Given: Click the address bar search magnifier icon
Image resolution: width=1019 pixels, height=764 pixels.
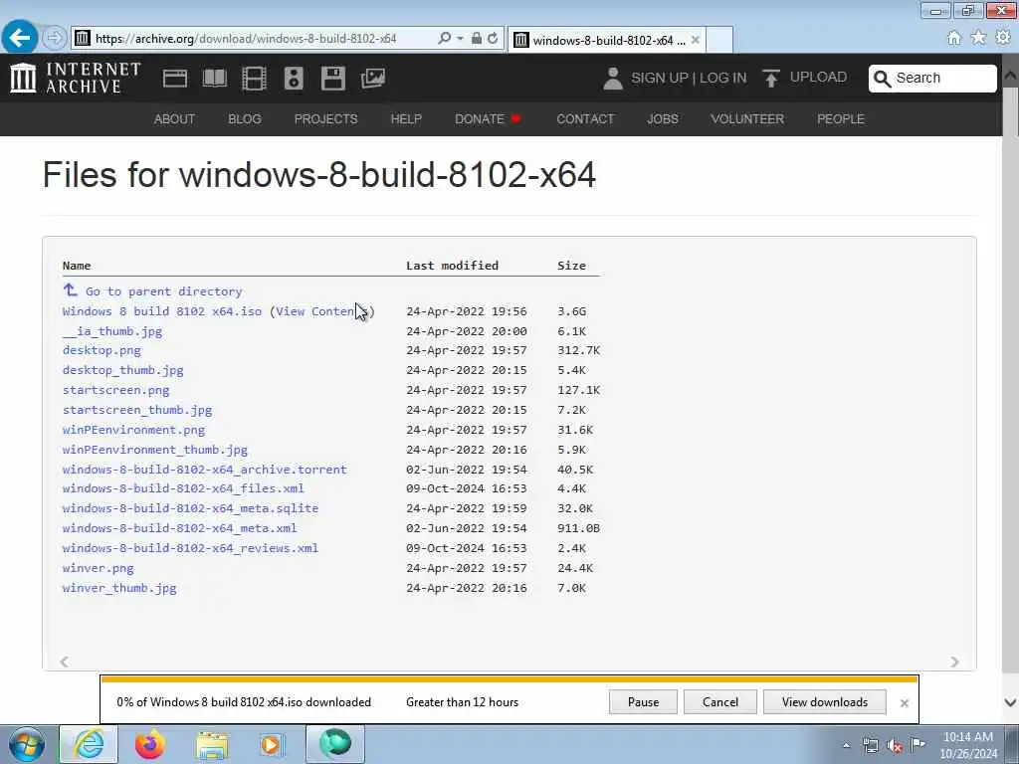Looking at the screenshot, I should 444,39.
